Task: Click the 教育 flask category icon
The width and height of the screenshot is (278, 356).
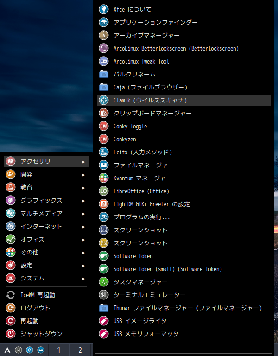Action: (11, 188)
